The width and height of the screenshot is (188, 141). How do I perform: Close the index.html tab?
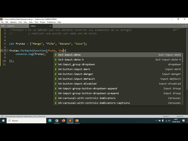tap(27, 26)
